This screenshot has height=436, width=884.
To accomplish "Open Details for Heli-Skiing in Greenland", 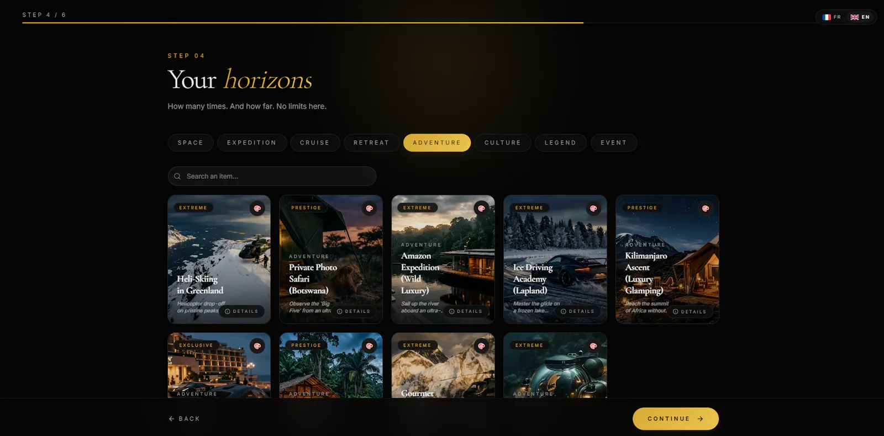I will (241, 311).
